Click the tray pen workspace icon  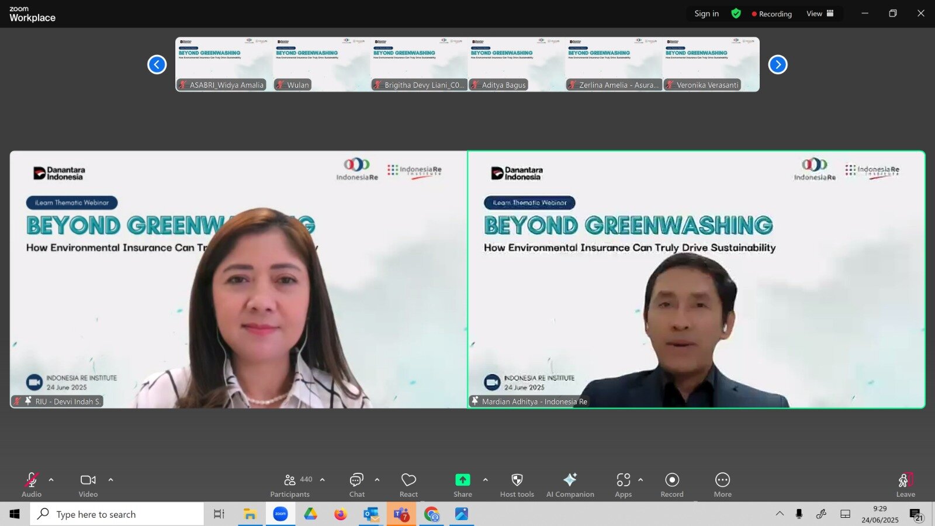[821, 514]
